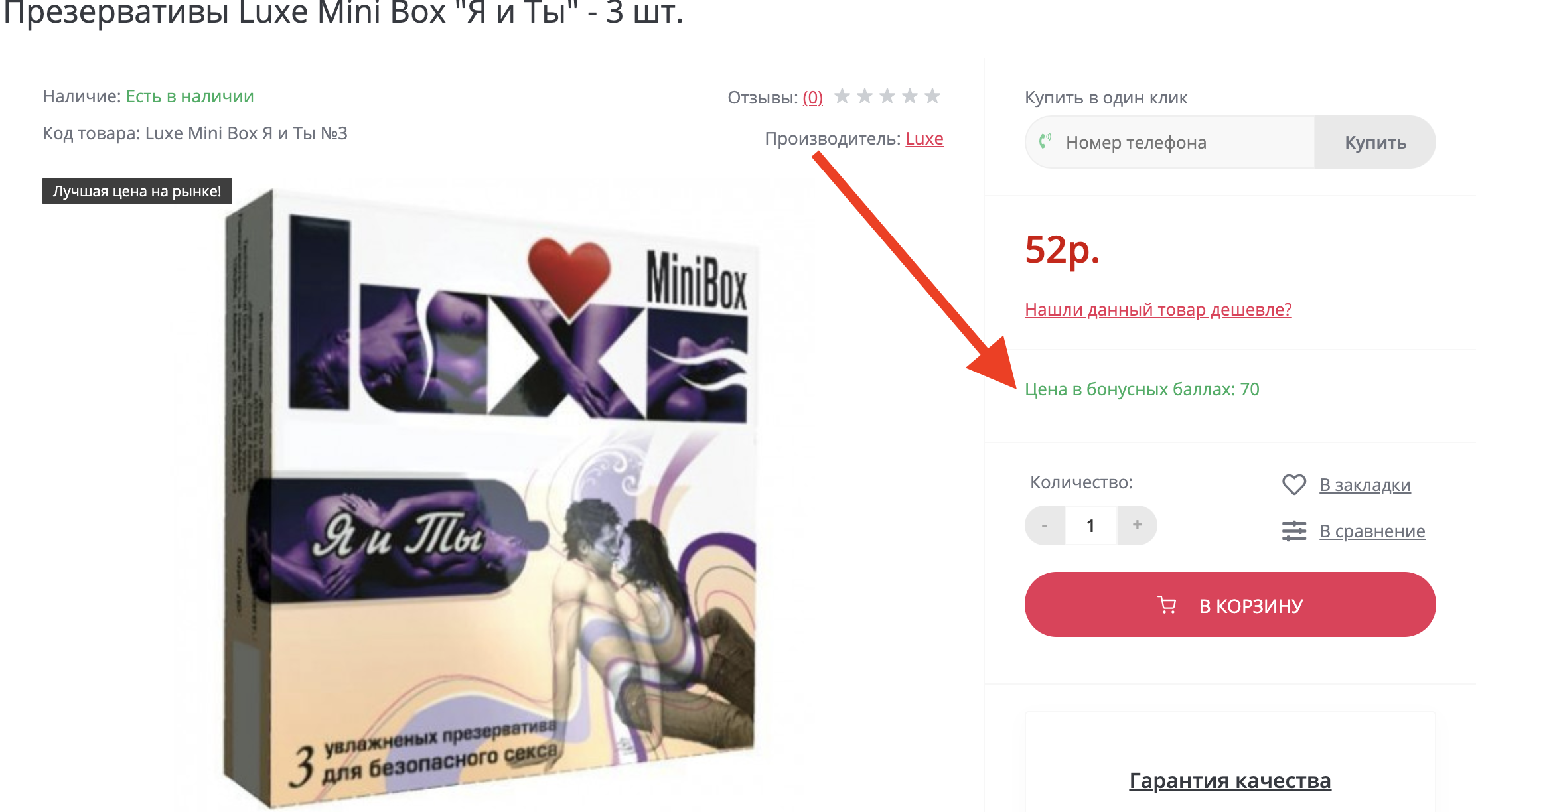Increase quantity with the plus button

[1137, 525]
